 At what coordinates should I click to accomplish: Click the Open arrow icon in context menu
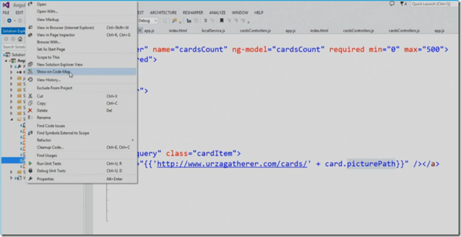click(x=30, y=4)
